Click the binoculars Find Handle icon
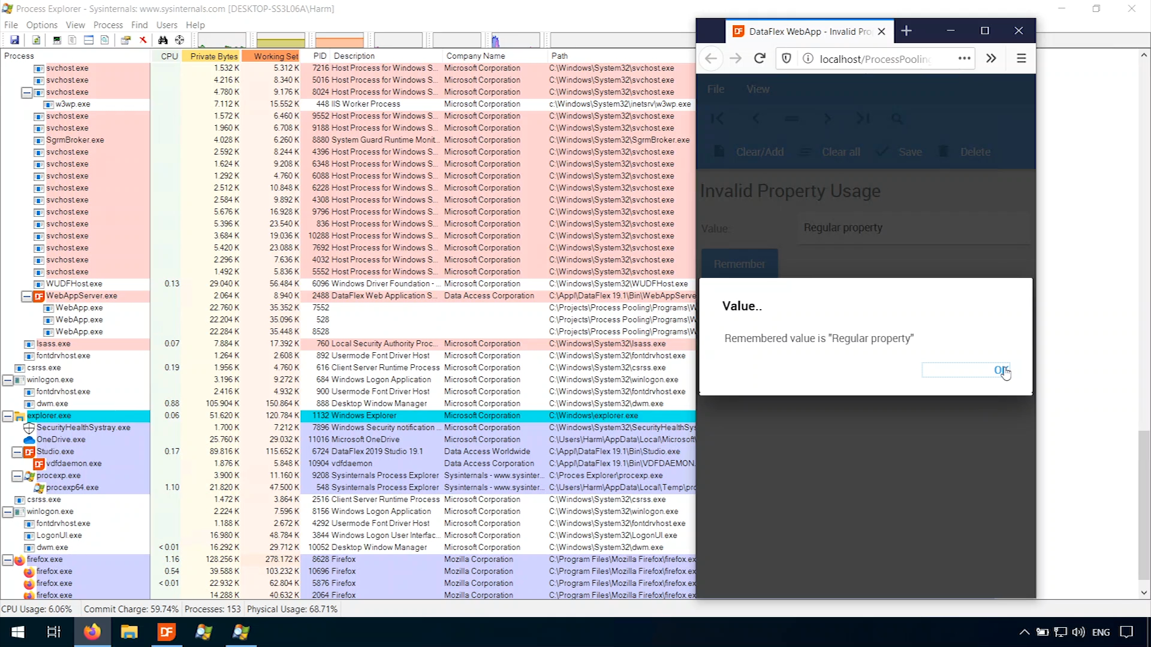Screen dimensions: 1151x647 pos(162,40)
